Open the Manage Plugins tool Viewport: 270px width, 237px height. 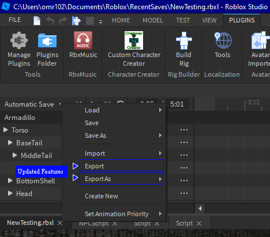19,49
